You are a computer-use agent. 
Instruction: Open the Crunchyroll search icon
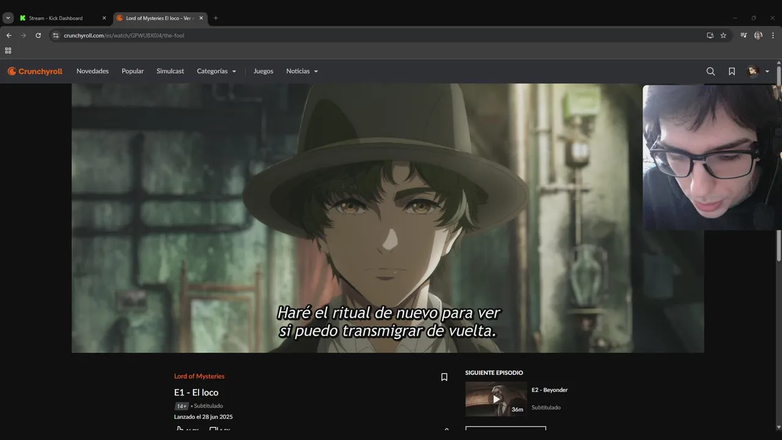[711, 71]
